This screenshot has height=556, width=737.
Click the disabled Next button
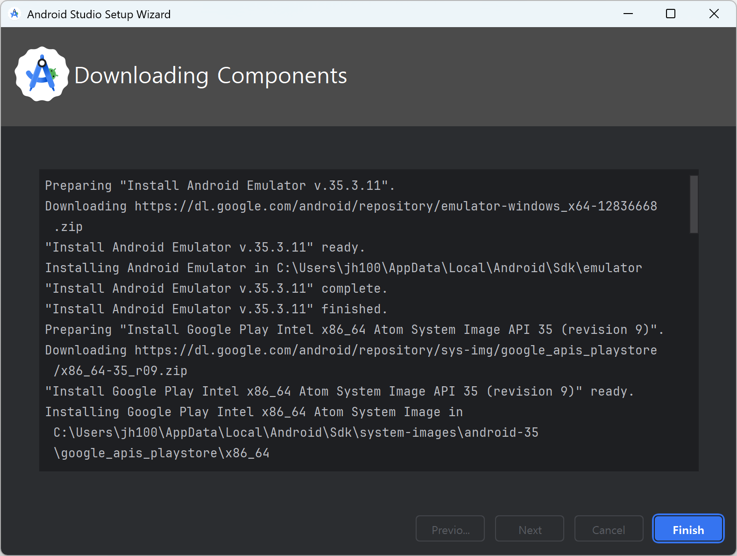click(x=530, y=529)
